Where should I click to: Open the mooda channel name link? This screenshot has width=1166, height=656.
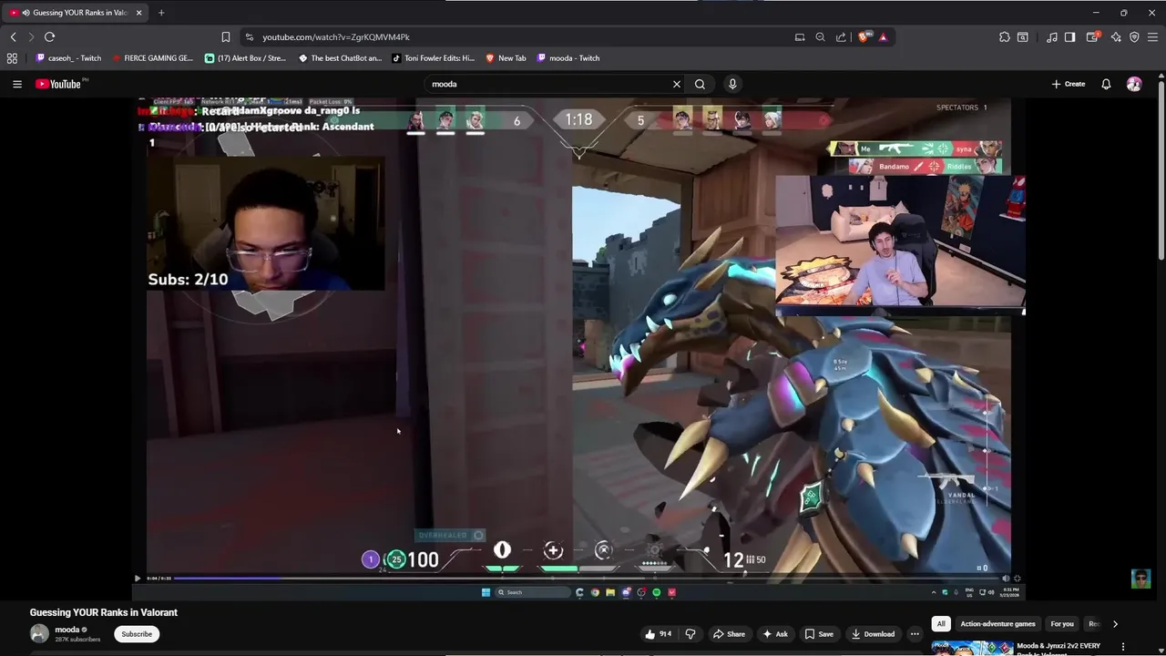(x=66, y=630)
